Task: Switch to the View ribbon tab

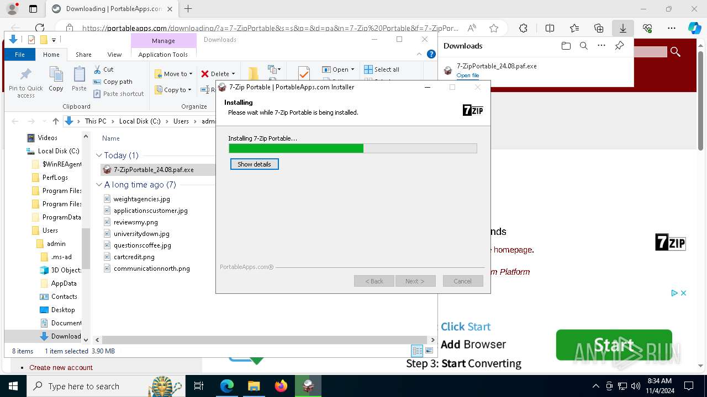Action: (114, 55)
